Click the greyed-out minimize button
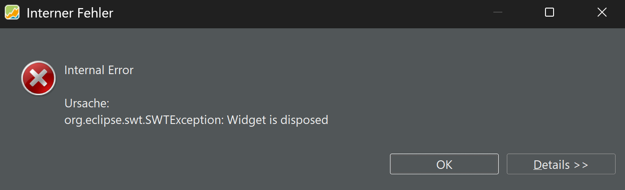625x190 pixels. (x=497, y=13)
